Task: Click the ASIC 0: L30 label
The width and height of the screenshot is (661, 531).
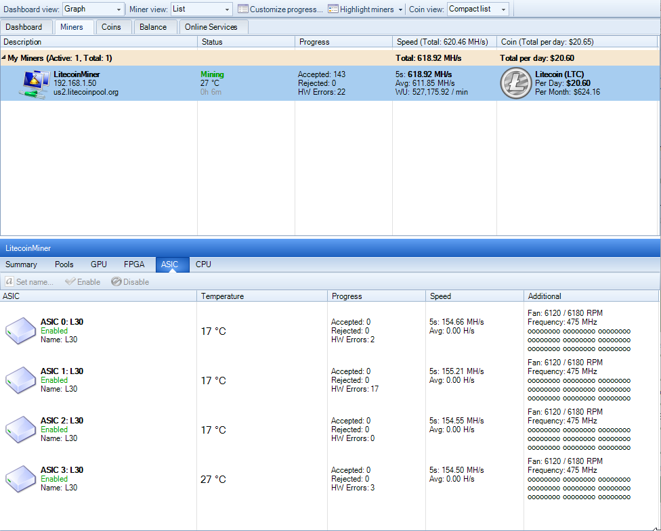Action: 62,322
